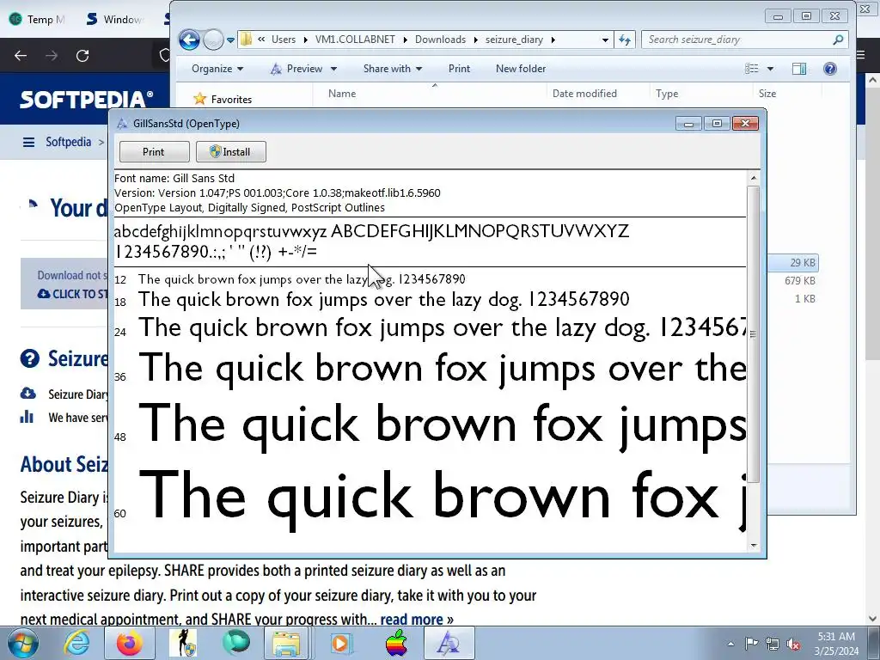Switch to the Windows browser tab

(x=117, y=19)
